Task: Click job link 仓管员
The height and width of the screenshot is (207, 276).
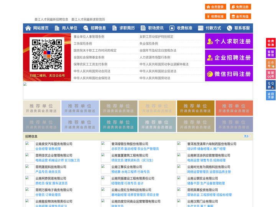Action: tap(40, 195)
